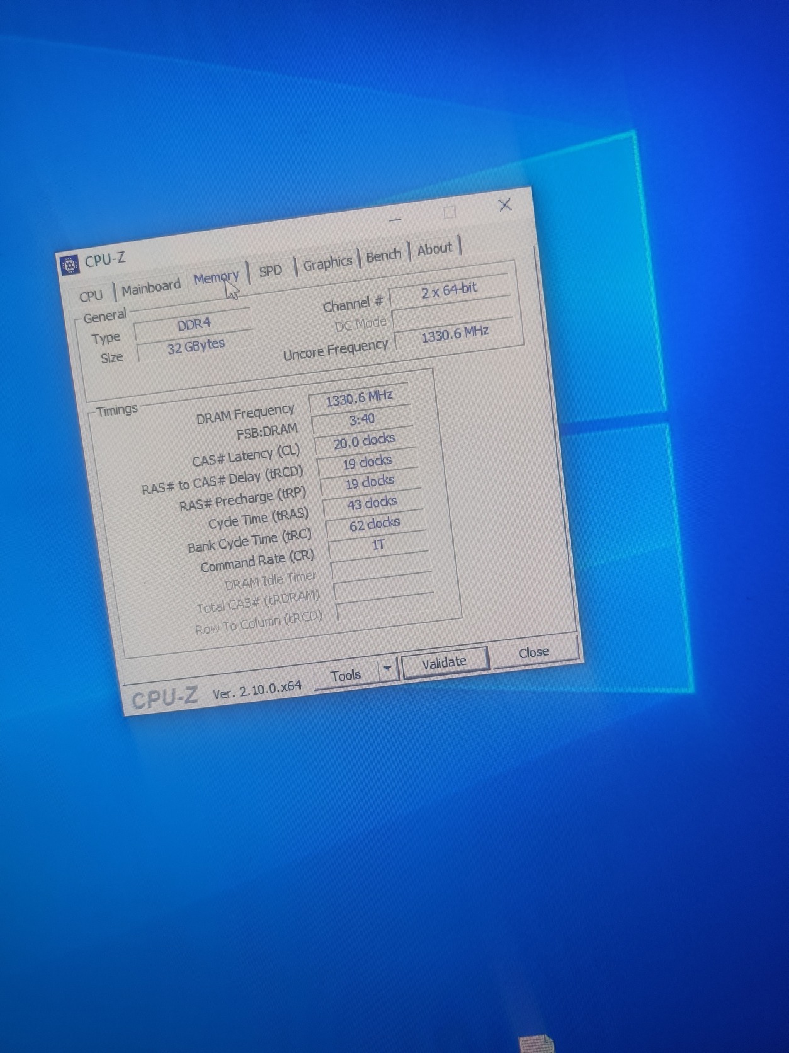Viewport: 789px width, 1053px height.
Task: Click the FSB:DRAM value 3:40
Action: (x=362, y=419)
